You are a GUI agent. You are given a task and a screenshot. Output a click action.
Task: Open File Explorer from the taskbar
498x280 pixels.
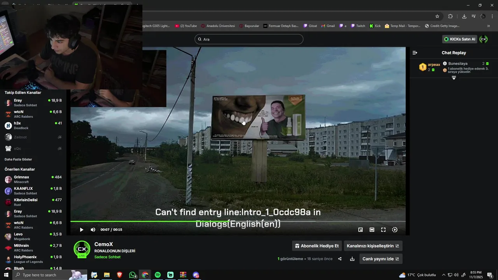point(107,275)
